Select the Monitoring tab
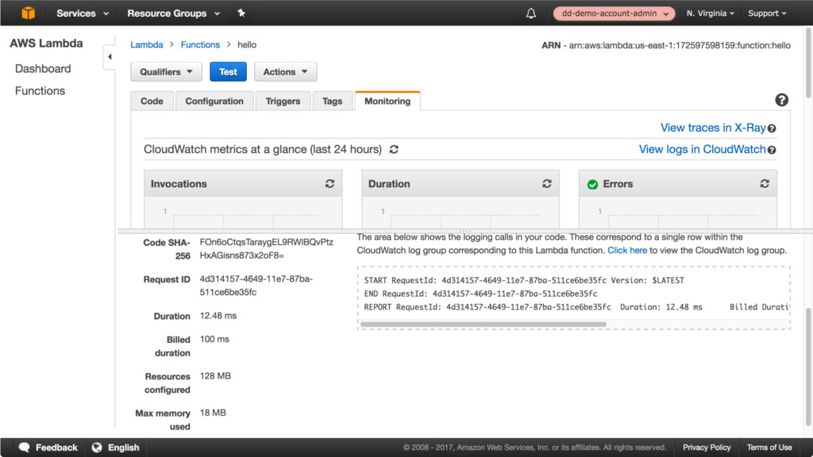The image size is (813, 457). 387,101
